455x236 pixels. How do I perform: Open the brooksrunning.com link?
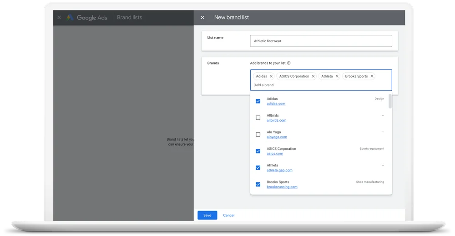point(282,187)
